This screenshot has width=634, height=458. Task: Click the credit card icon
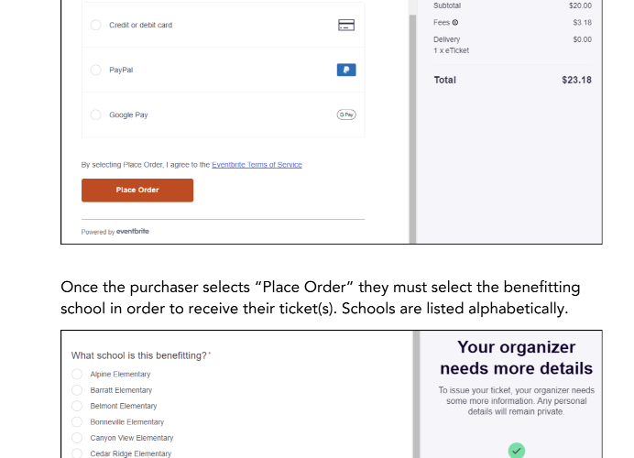coord(346,25)
